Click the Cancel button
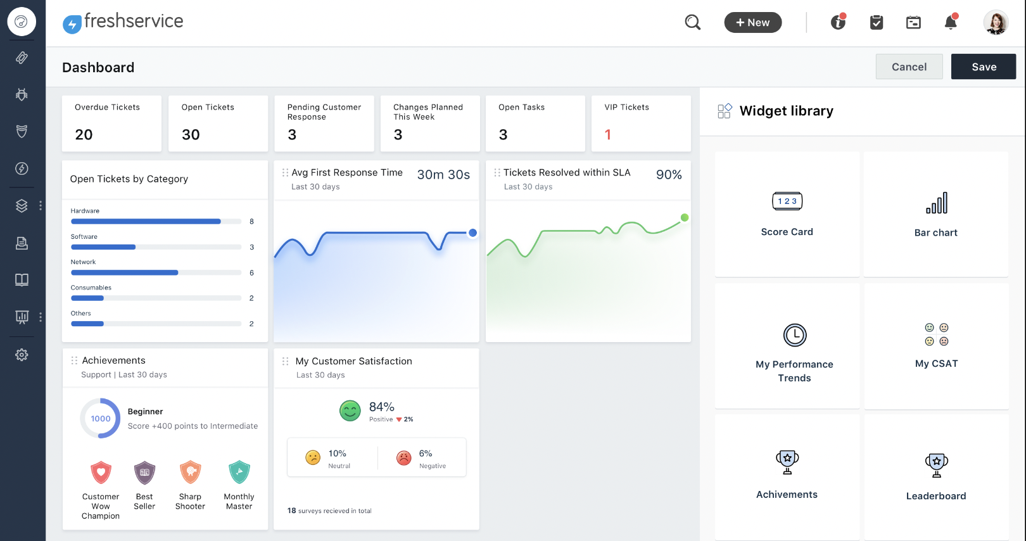Viewport: 1026px width, 541px height. click(909, 67)
